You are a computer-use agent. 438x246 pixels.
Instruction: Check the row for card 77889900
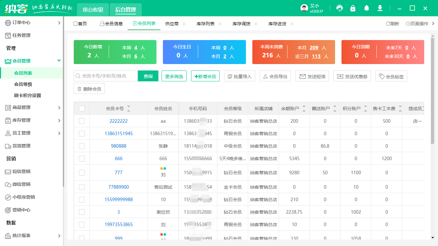point(82,187)
